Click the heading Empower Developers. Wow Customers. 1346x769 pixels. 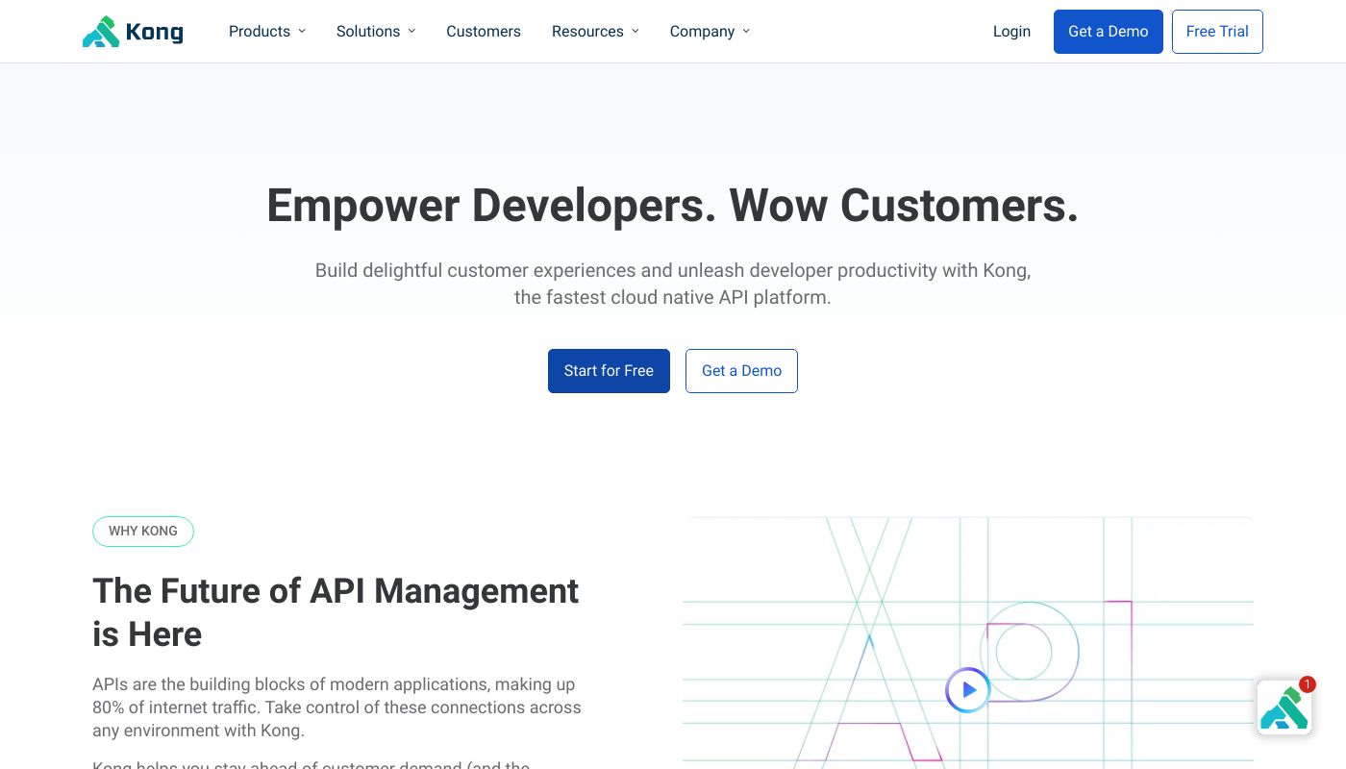[x=673, y=205]
